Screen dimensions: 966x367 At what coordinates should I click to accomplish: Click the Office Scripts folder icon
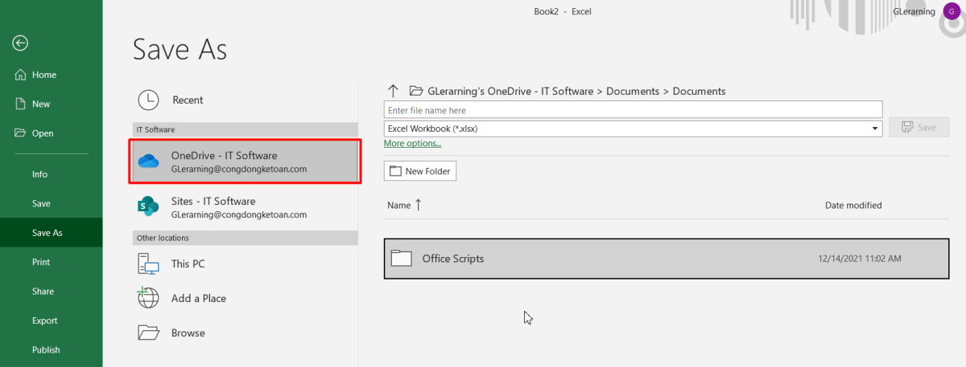point(401,259)
